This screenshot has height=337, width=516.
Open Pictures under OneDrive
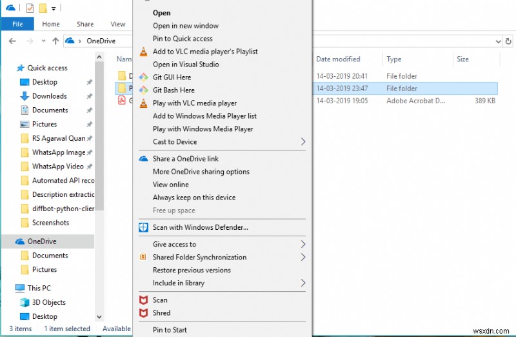coord(45,270)
